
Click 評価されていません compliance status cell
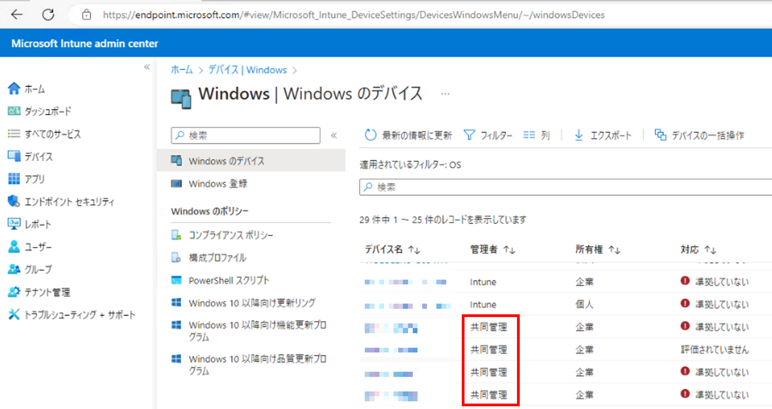[x=715, y=349]
